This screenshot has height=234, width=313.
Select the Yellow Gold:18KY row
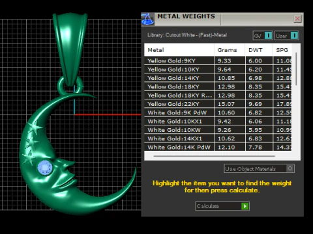(x=218, y=86)
